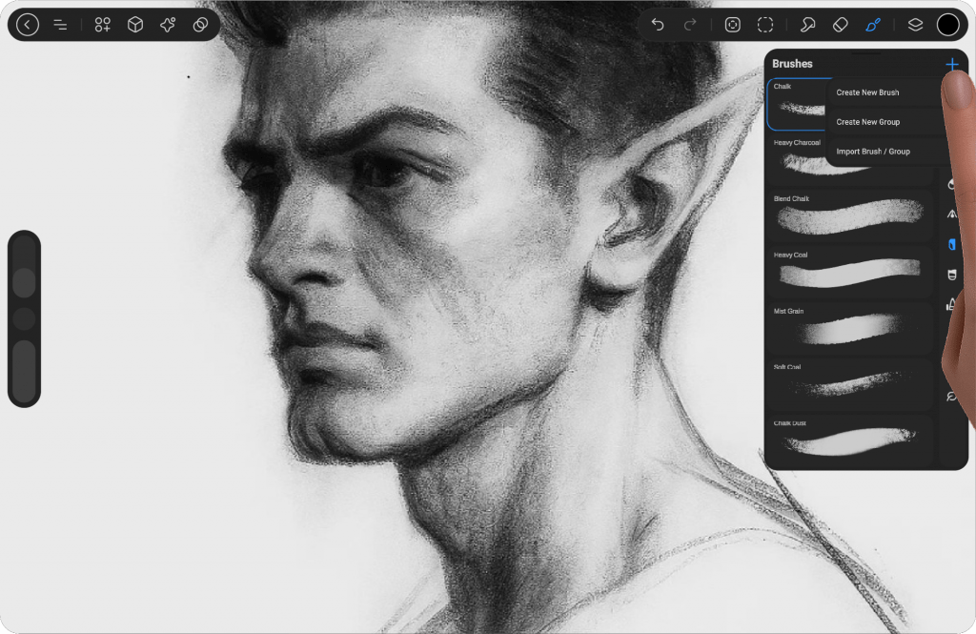Select the smudge tool

point(808,25)
